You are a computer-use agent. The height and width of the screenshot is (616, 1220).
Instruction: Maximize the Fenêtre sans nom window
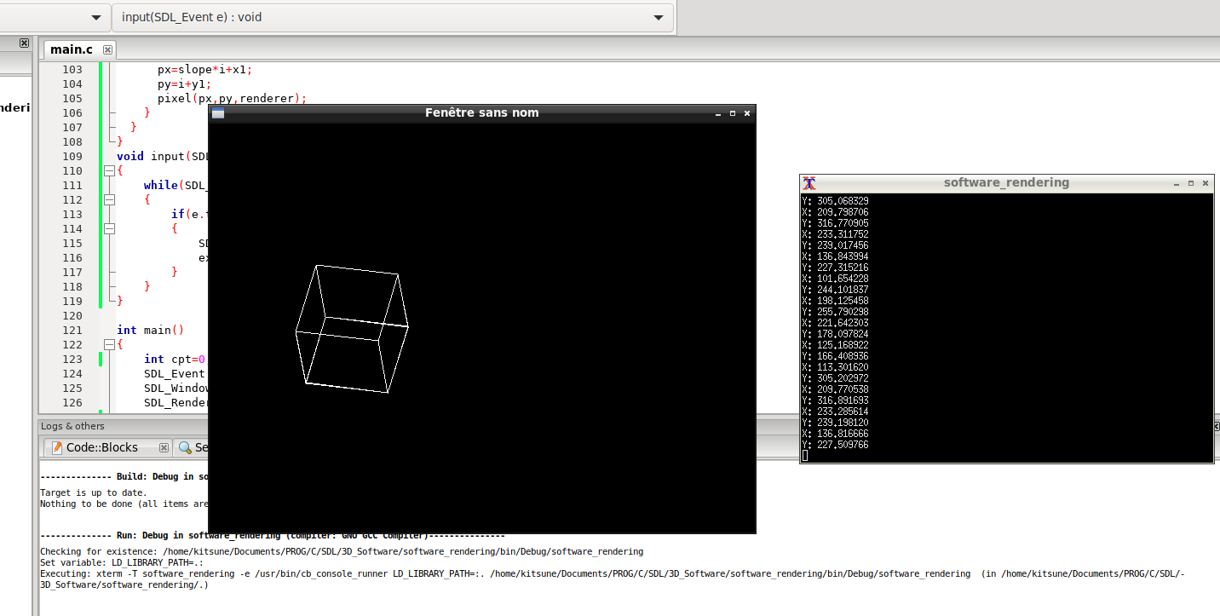pyautogui.click(x=733, y=113)
